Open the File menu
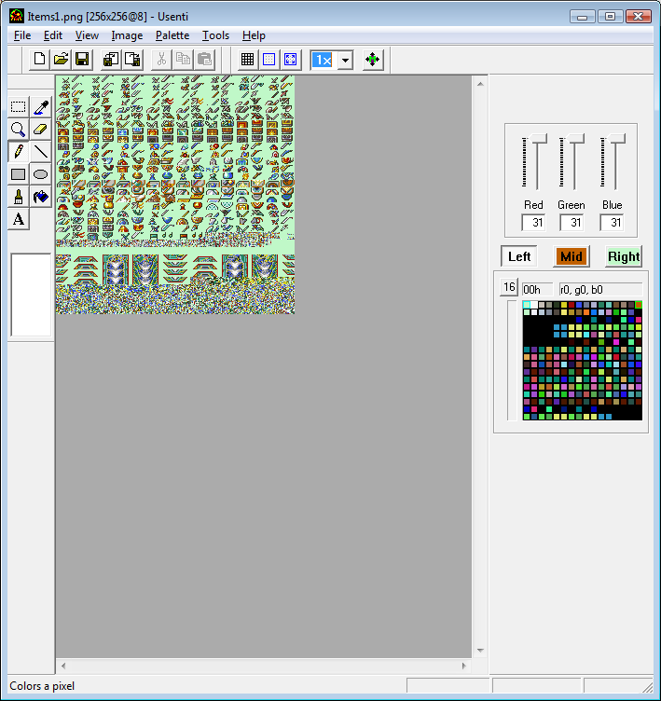The height and width of the screenshot is (701, 661). (x=22, y=35)
